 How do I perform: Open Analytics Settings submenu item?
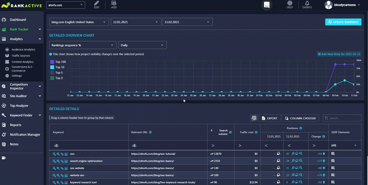click(17, 76)
